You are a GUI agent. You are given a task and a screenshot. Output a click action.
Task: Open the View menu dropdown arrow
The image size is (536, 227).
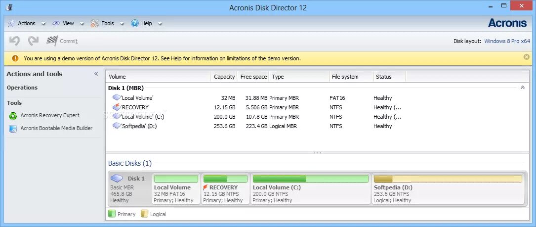click(82, 24)
